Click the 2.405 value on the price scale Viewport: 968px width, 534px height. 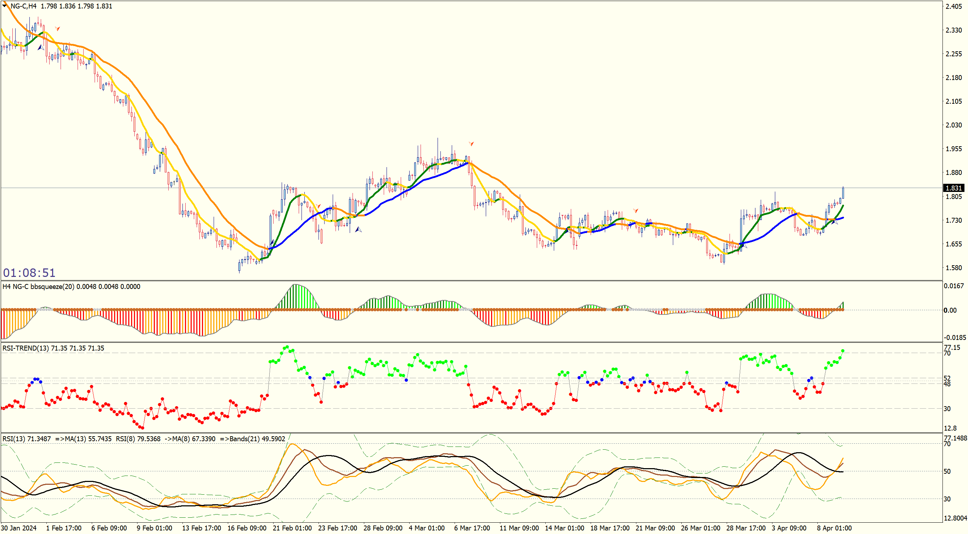(x=954, y=6)
